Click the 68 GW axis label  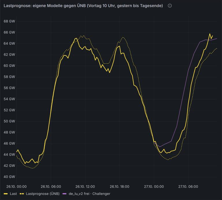(9, 21)
